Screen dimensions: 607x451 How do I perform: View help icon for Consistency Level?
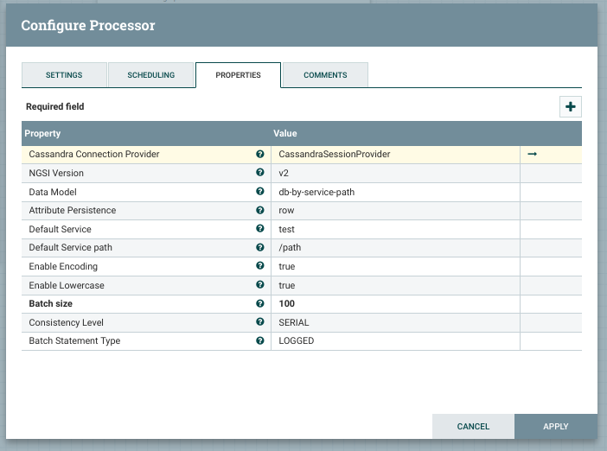(260, 321)
